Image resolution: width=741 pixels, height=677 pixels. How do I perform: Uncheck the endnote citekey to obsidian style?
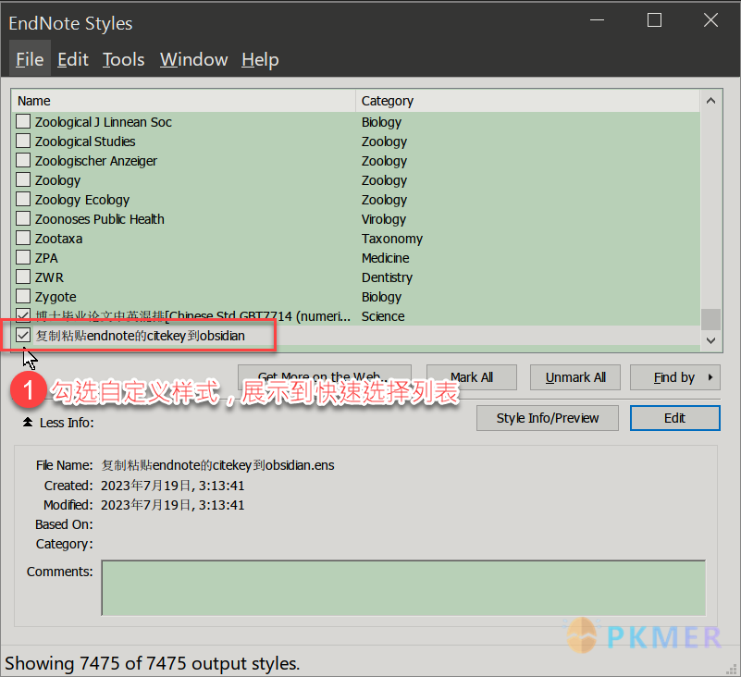click(x=23, y=335)
